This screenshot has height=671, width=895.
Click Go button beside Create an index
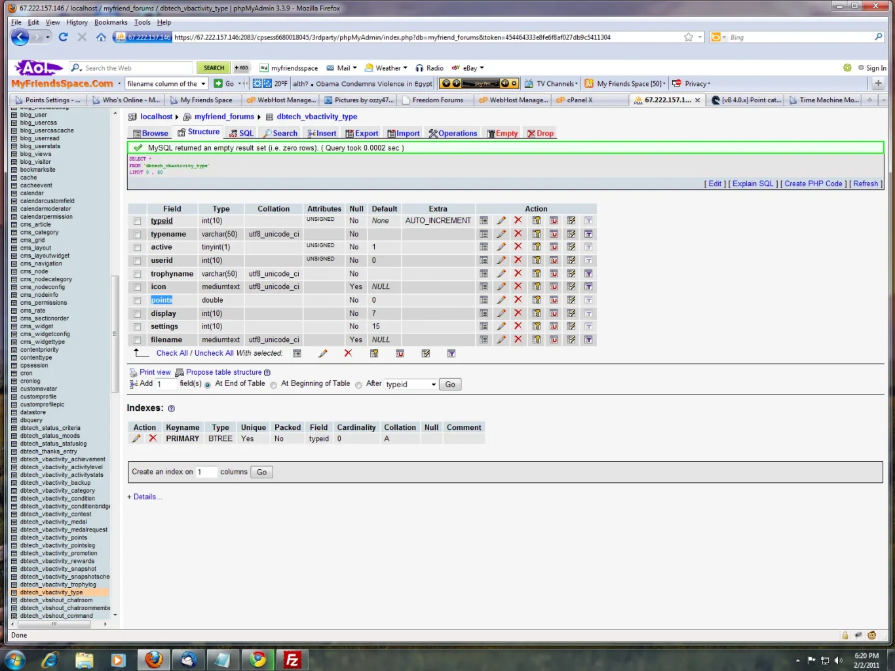point(262,472)
